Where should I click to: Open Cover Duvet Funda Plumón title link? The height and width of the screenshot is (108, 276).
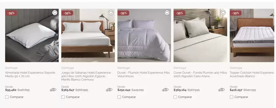200,74
